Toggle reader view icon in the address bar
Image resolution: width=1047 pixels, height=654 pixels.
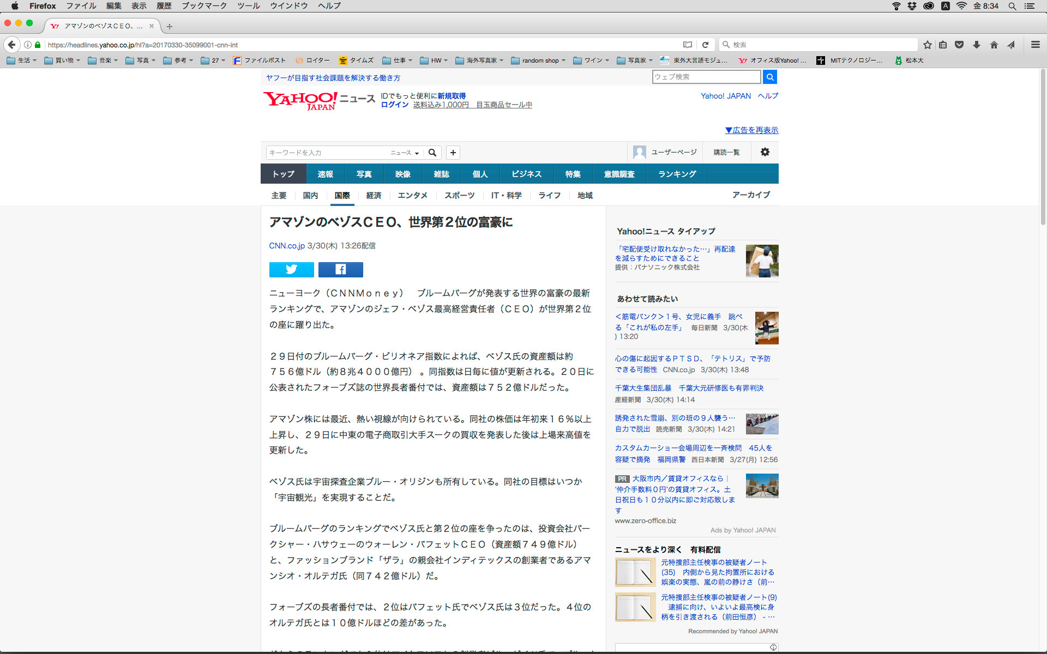pos(688,45)
